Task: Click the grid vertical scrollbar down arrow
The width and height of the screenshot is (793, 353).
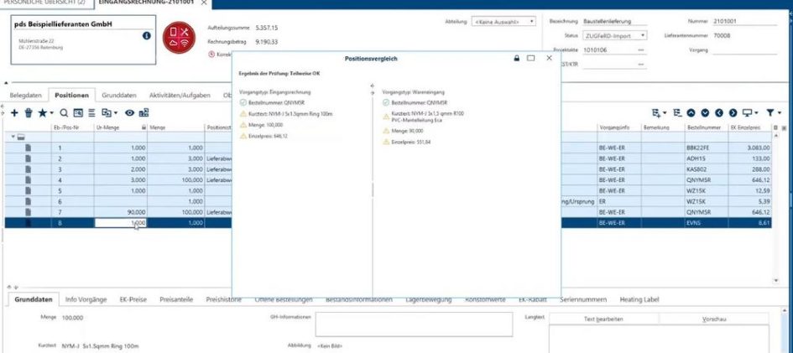Action: pos(776,280)
